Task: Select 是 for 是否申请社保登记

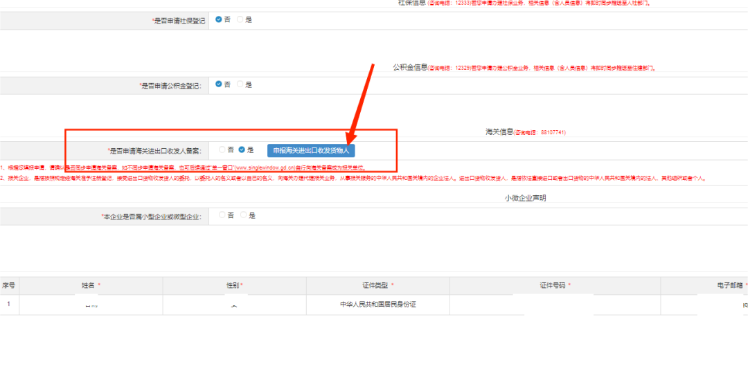Action: (x=240, y=19)
